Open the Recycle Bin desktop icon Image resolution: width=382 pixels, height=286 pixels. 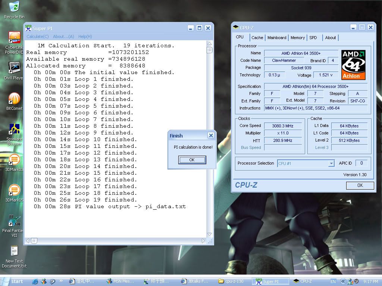pyautogui.click(x=14, y=7)
